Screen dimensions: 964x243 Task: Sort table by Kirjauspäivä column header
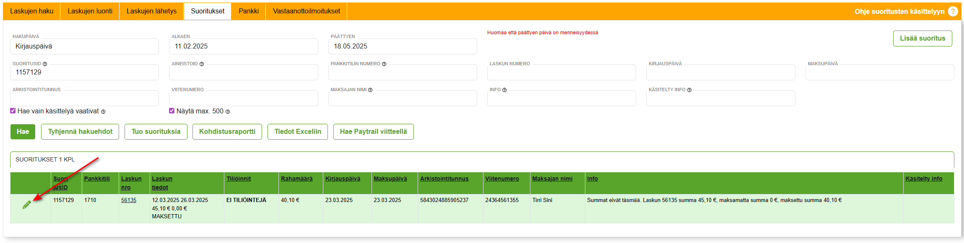[x=343, y=179]
